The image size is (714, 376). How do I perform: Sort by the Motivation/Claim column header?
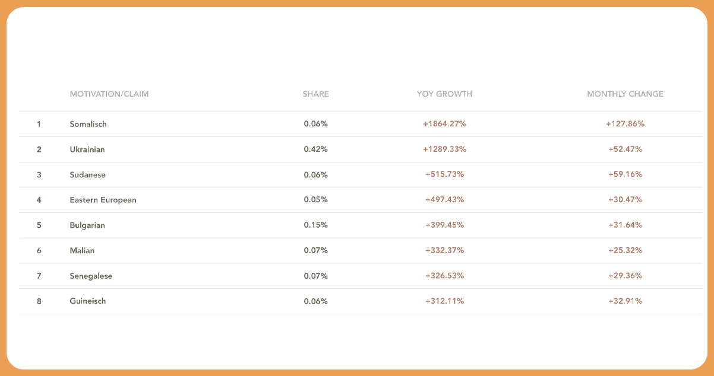point(109,94)
